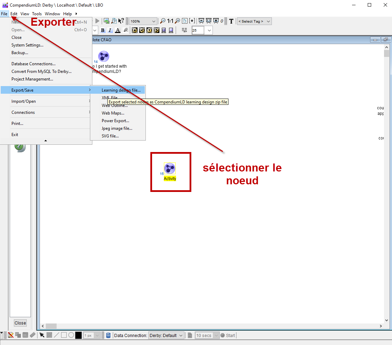Image resolution: width=392 pixels, height=345 pixels.
Task: Click the magnifier search document icon
Action: pyautogui.click(x=114, y=21)
